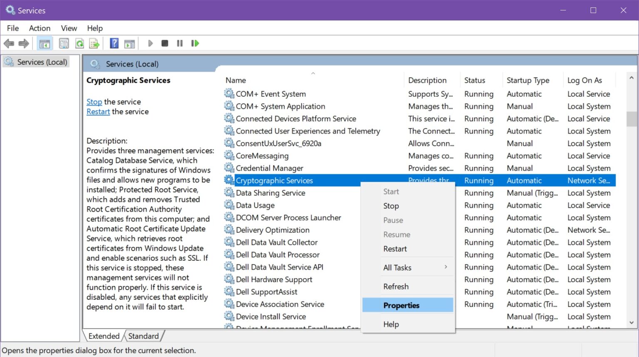This screenshot has width=639, height=357.
Task: Navigate back using the left arrow icon
Action: [9, 43]
